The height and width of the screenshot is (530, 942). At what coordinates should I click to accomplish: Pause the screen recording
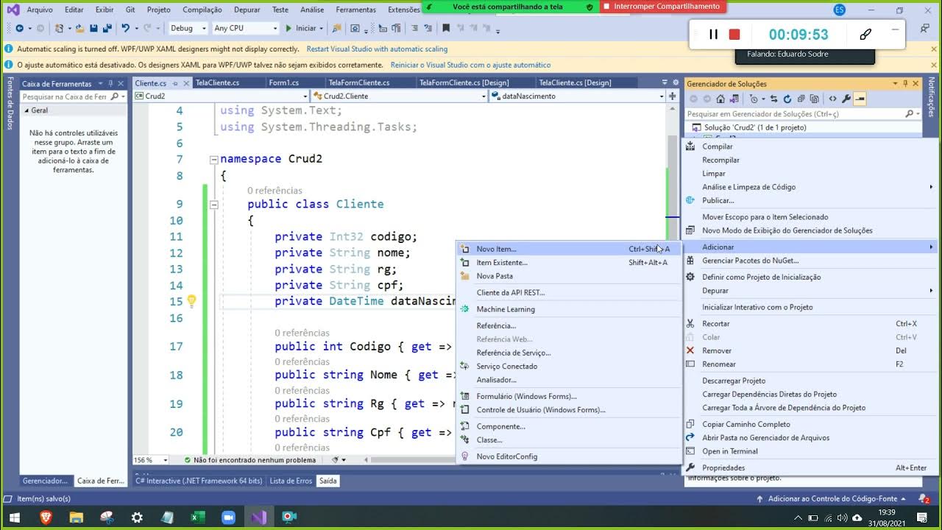point(713,34)
